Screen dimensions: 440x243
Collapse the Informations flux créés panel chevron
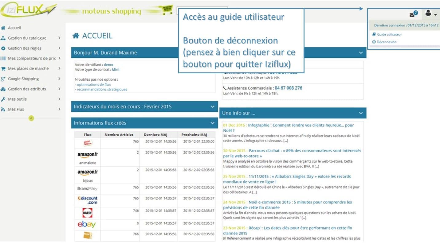[x=212, y=123]
